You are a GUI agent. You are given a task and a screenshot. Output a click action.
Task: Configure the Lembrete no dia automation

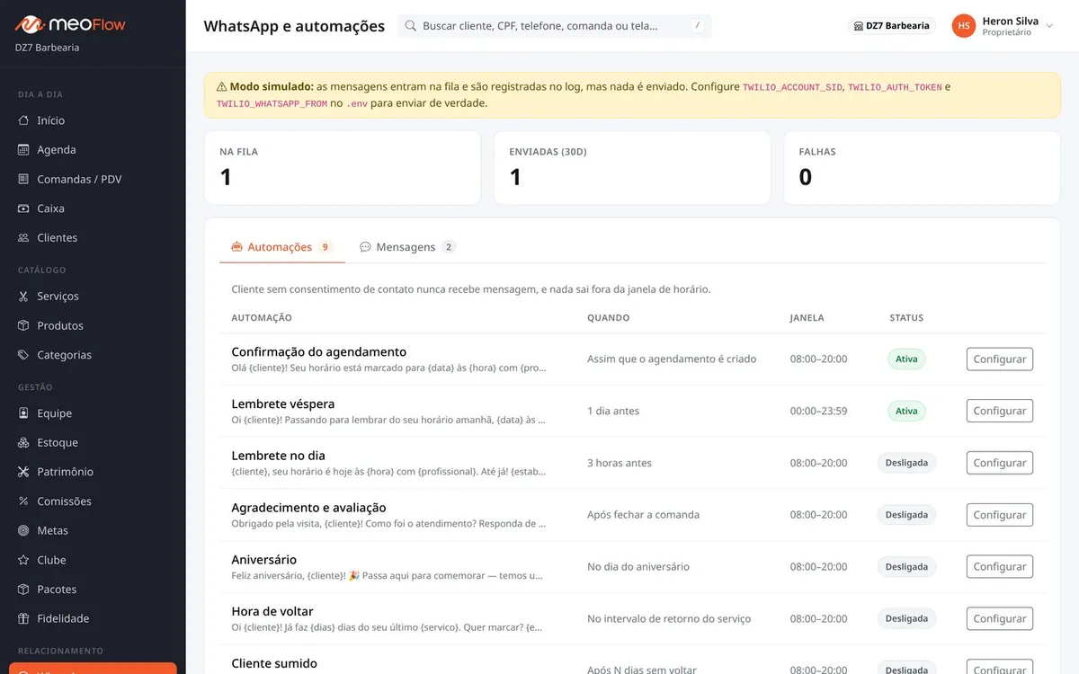(x=999, y=463)
